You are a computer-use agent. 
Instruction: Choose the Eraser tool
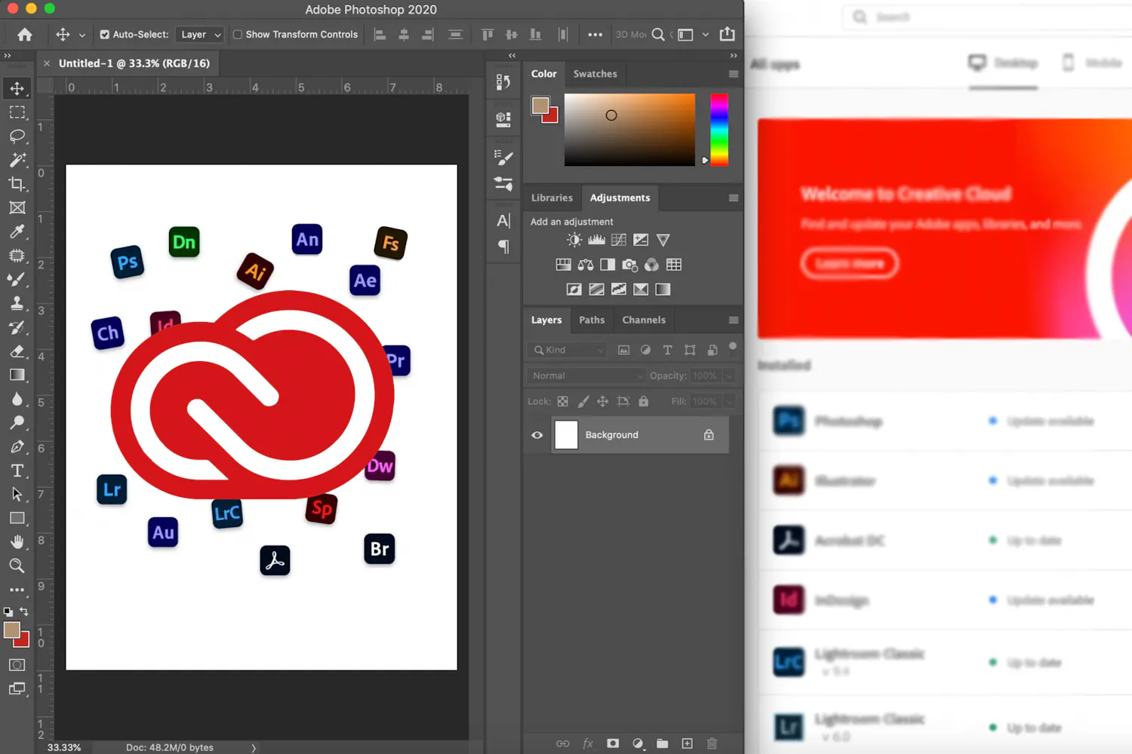tap(17, 351)
